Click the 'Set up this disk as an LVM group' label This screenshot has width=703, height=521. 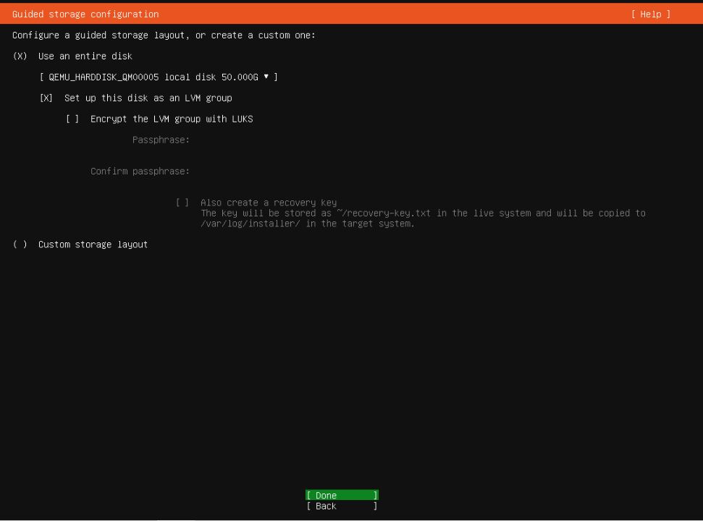[x=148, y=98]
